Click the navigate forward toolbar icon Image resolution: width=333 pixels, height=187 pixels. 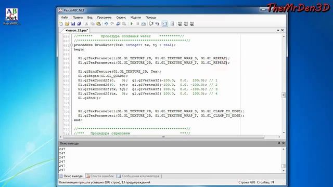(x=124, y=24)
